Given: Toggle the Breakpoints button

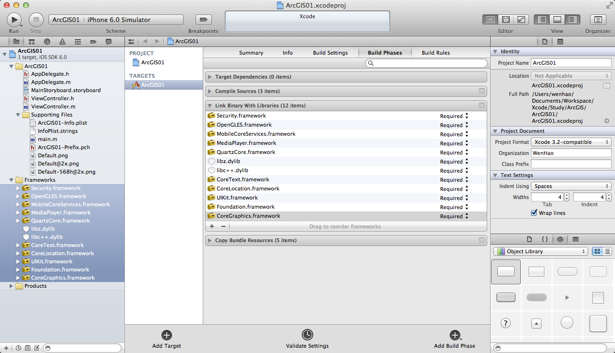Looking at the screenshot, I should pos(203,20).
